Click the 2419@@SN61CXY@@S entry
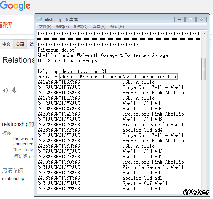The image size is (213, 199). pos(59,109)
